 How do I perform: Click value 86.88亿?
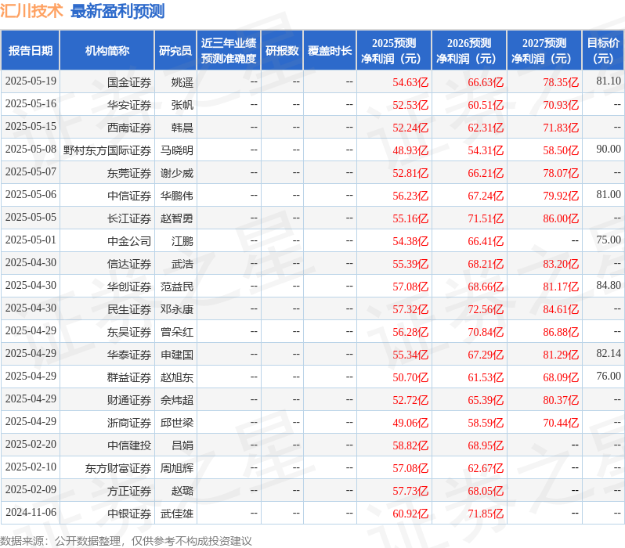[561, 333]
